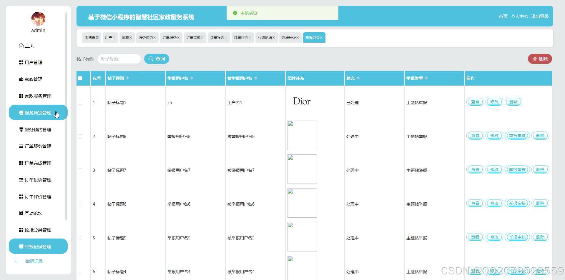Screen dimensions: 565x280
Task: Select the 主页 home icon in the sidebar
Action: tap(21, 46)
